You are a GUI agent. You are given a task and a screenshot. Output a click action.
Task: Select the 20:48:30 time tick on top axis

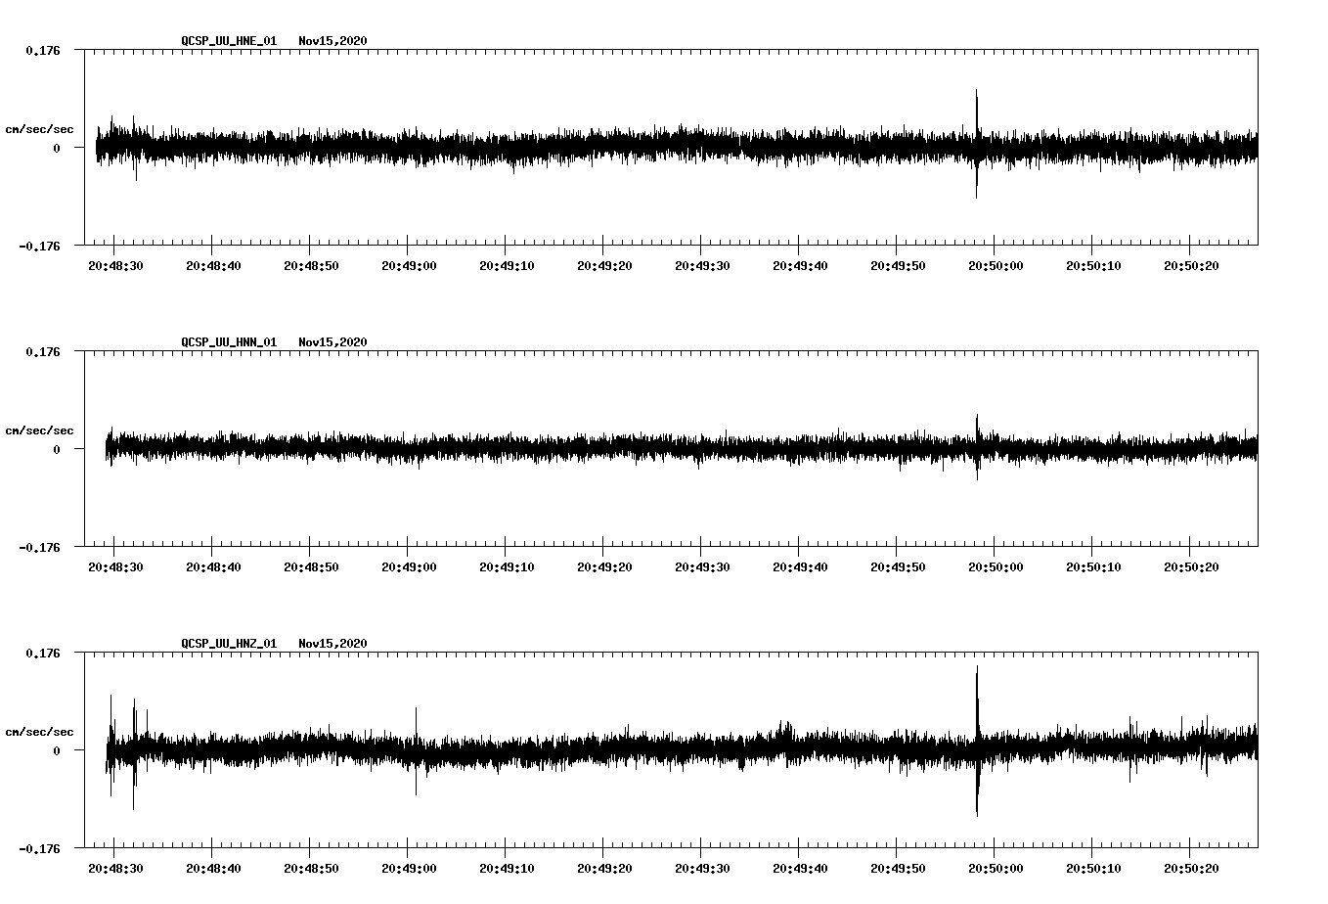(116, 262)
